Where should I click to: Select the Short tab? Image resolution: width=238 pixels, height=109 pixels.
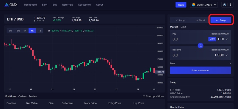click(200, 20)
